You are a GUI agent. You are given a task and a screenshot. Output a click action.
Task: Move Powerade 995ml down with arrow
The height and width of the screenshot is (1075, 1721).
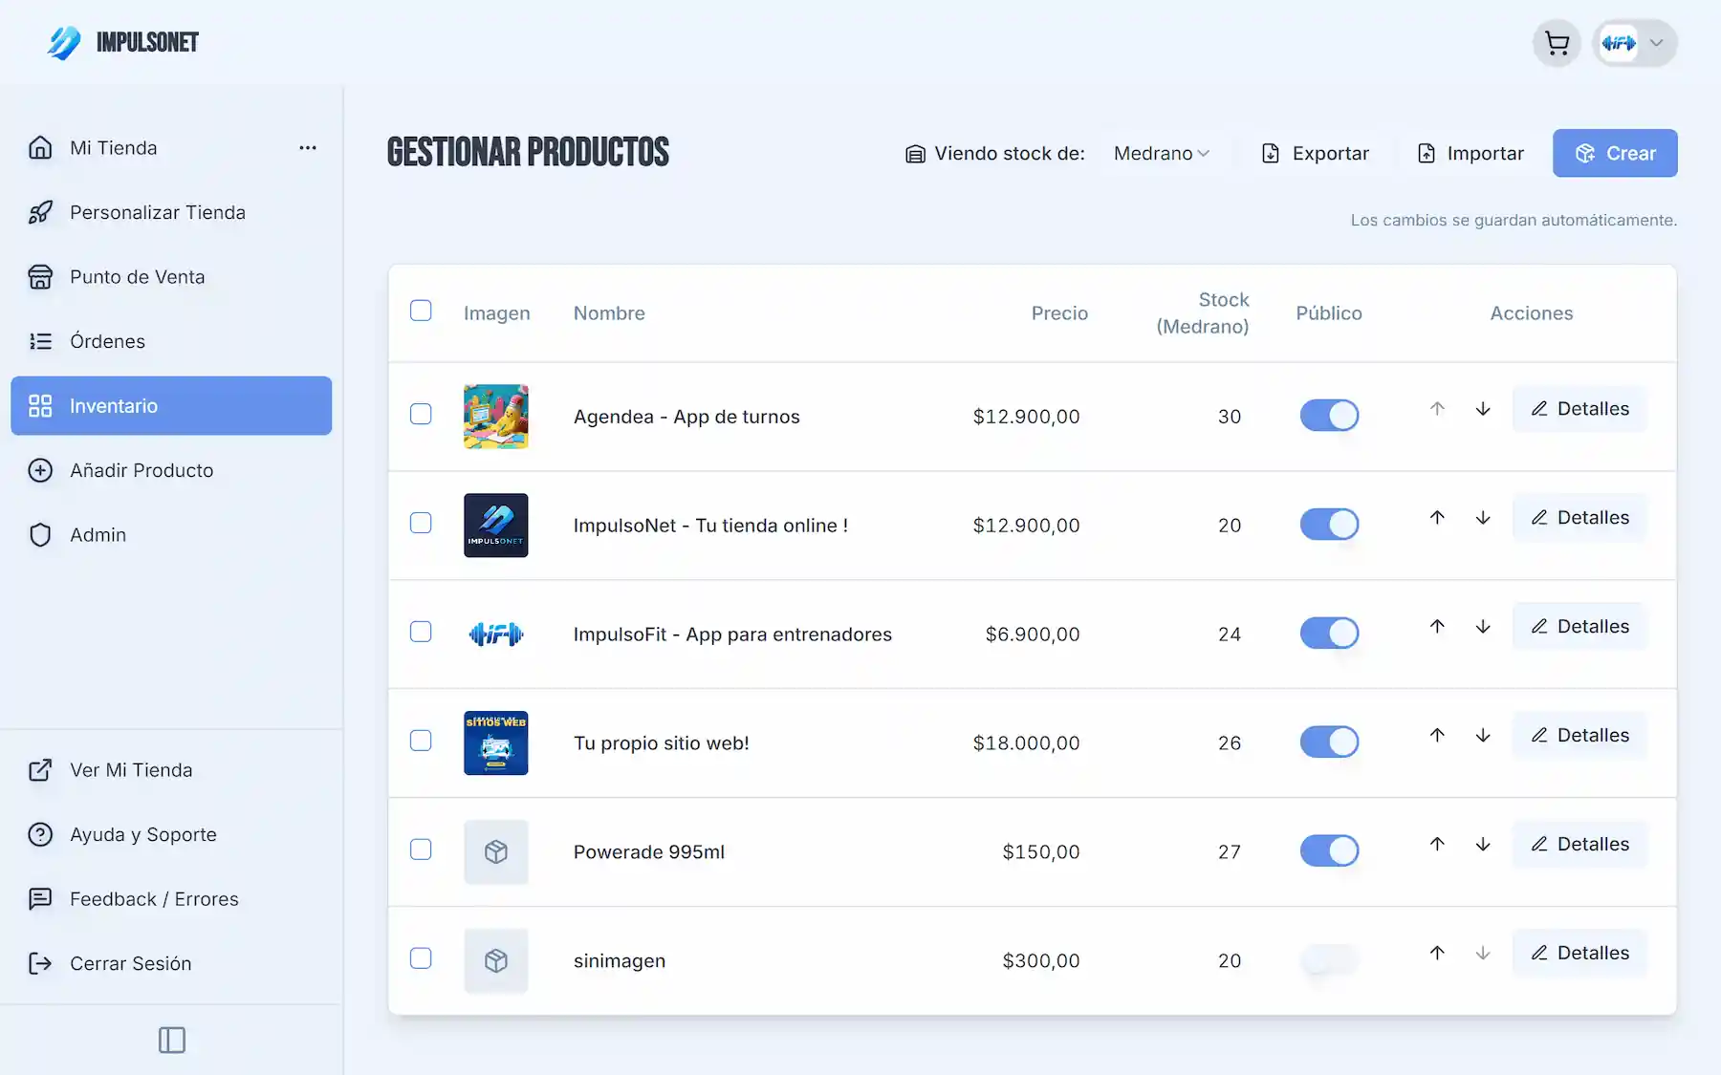(1483, 845)
